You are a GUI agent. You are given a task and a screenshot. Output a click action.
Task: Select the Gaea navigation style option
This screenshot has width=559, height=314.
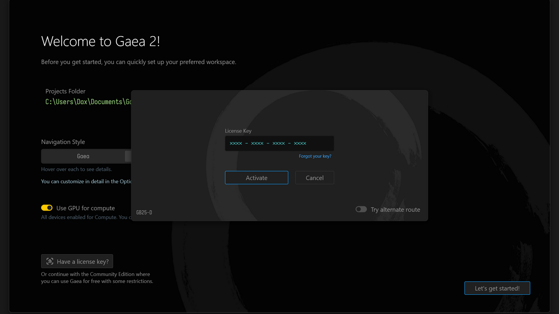click(83, 156)
